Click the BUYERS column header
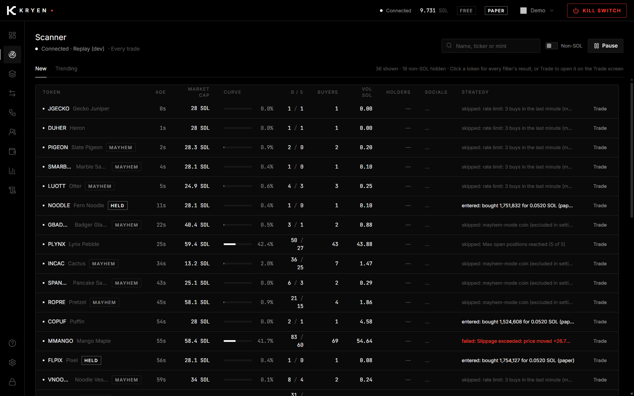This screenshot has height=396, width=634. [328, 92]
